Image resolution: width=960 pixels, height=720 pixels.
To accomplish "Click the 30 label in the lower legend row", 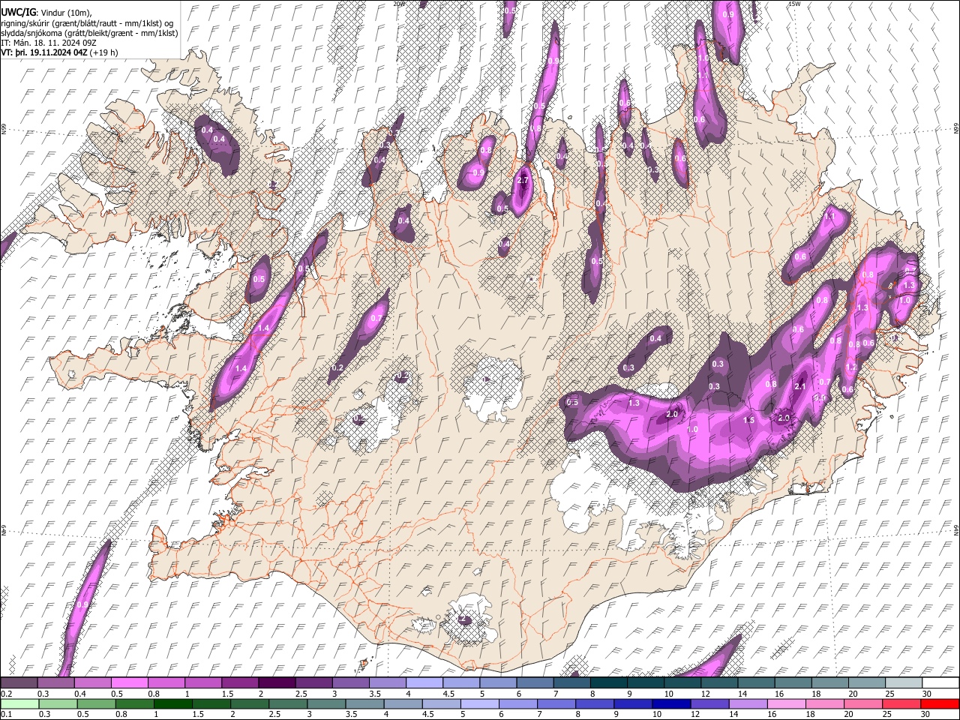I will (927, 714).
